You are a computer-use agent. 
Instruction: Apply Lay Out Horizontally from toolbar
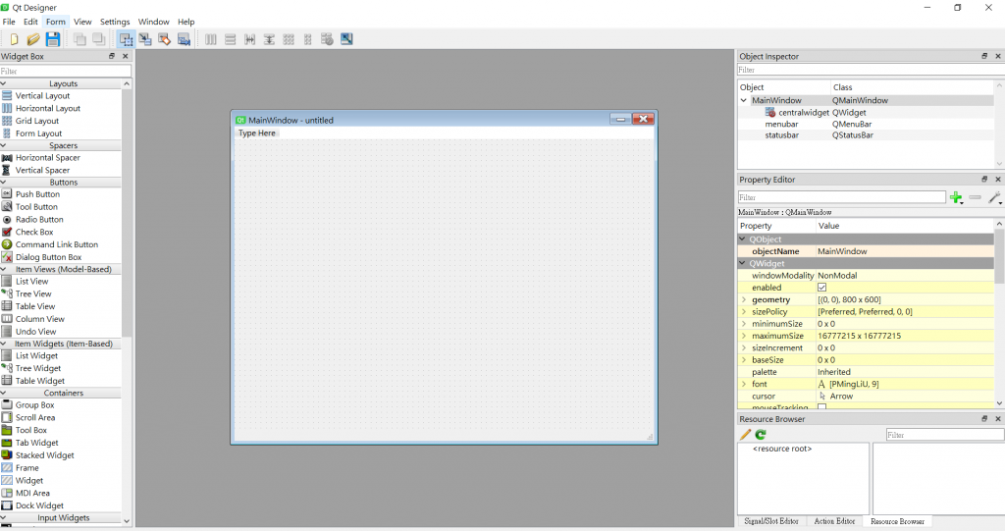coord(211,40)
